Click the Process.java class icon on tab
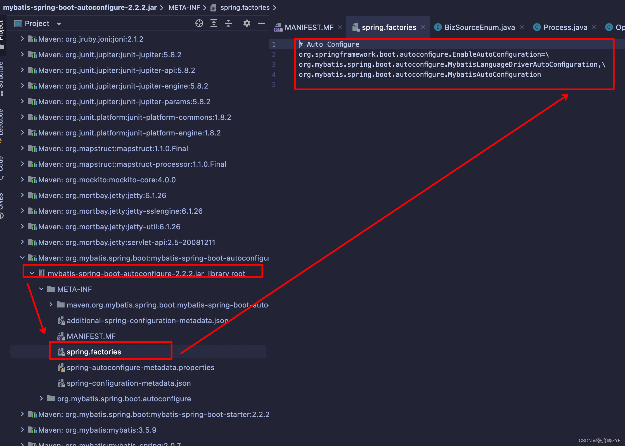The image size is (625, 446). coord(537,27)
